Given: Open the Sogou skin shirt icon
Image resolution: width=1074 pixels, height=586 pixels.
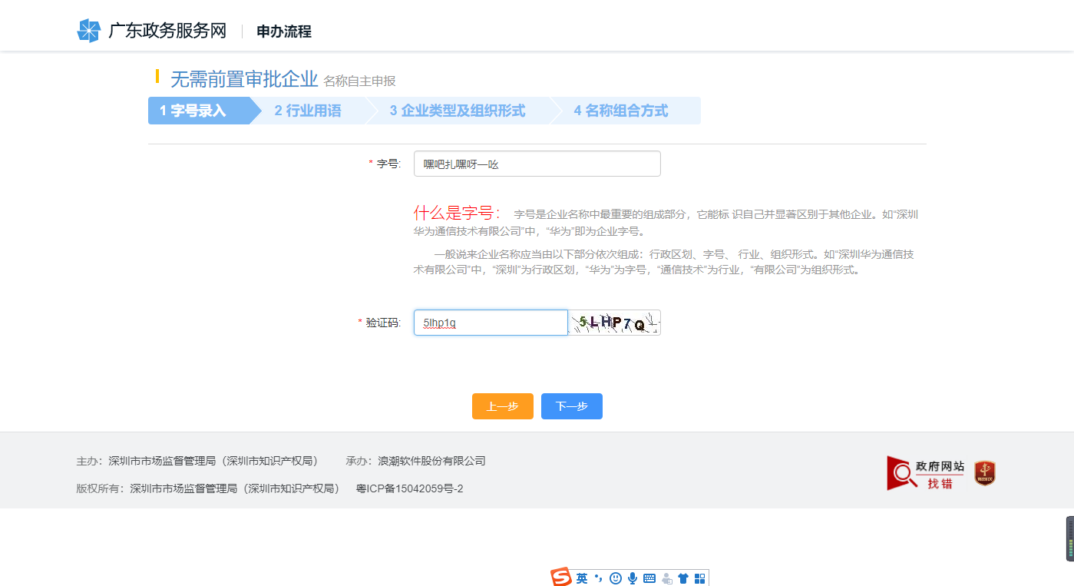Looking at the screenshot, I should [682, 578].
